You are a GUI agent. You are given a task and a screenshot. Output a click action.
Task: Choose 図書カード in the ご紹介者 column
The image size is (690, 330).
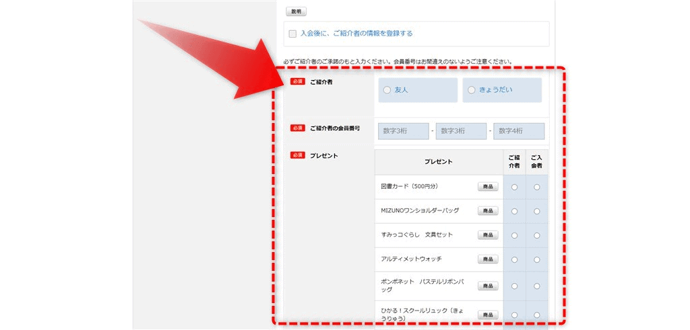click(x=515, y=188)
